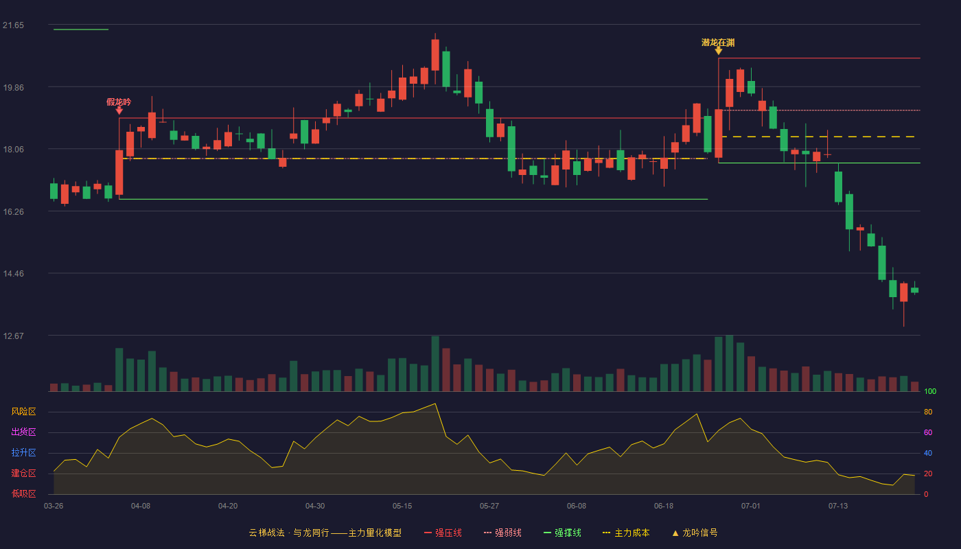961x549 pixels.
Task: Click the 潜龙在渊 signal arrow marker
Action: point(718,51)
